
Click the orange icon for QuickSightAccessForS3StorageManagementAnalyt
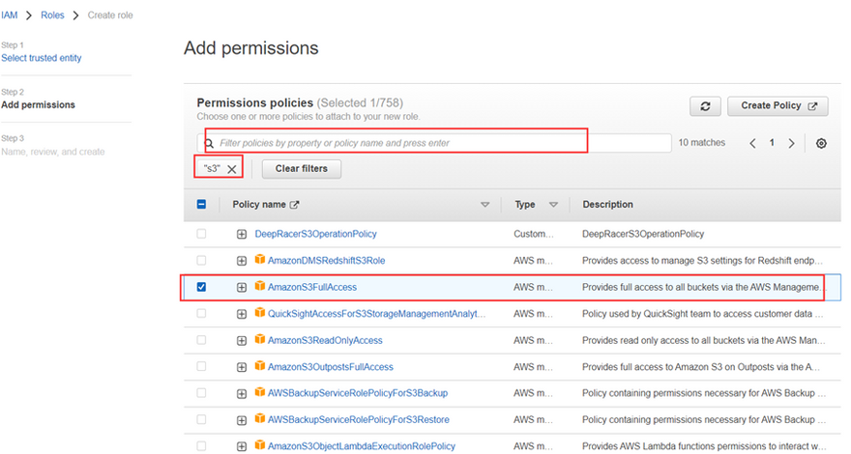point(260,312)
